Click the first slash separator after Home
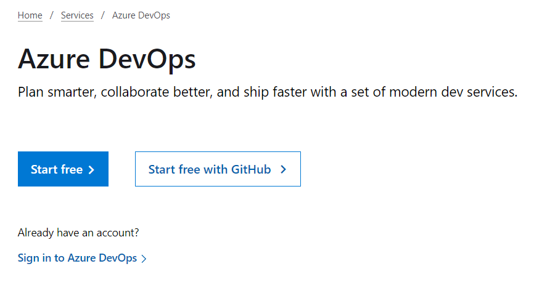This screenshot has height=285, width=534. 51,15
